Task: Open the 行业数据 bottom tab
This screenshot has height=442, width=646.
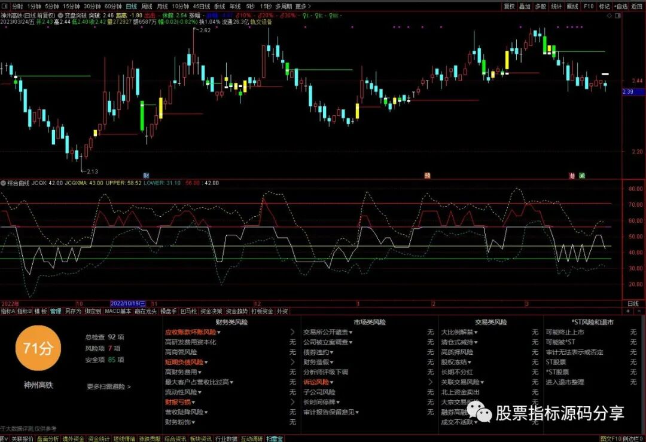Action: [226, 438]
